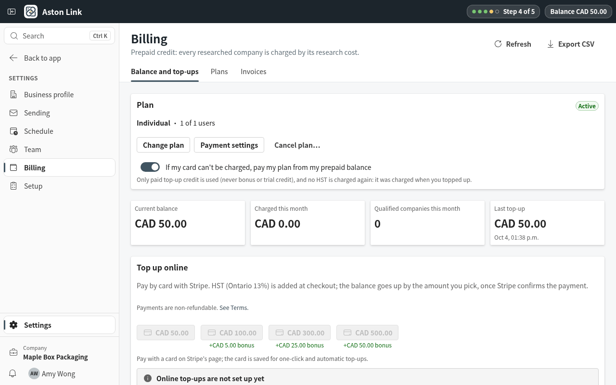Select the CAD 100.00 top-up button

(x=232, y=333)
